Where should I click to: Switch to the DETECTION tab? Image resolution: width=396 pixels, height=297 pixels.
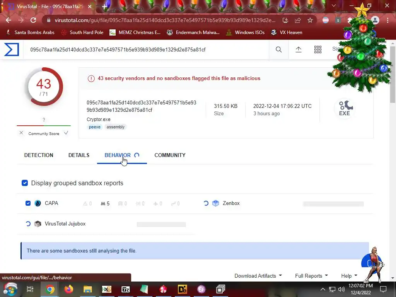click(x=39, y=155)
